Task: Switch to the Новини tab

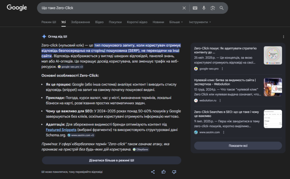Action: tap(158, 22)
